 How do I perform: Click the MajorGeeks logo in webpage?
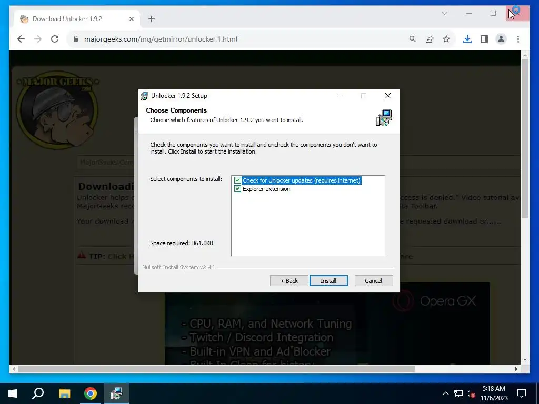[x=57, y=110]
